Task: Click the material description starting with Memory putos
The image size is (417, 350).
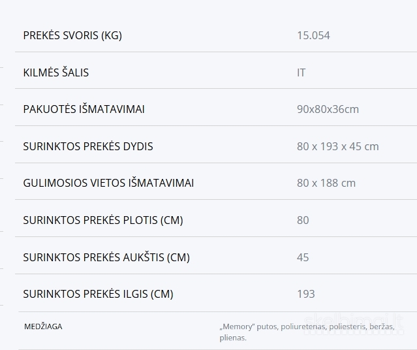Action: click(x=307, y=332)
